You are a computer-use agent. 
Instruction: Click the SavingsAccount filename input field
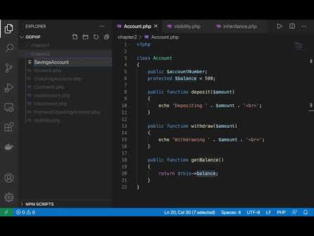(x=72, y=62)
